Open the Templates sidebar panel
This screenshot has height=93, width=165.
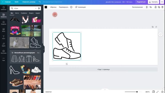pos(4,8)
